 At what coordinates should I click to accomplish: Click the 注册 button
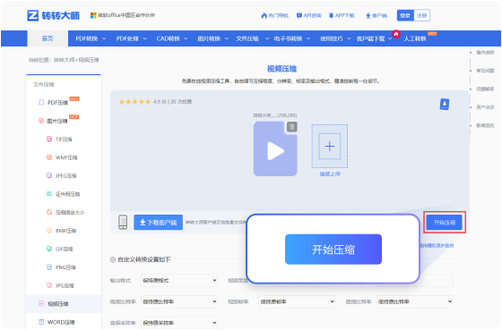(x=421, y=15)
